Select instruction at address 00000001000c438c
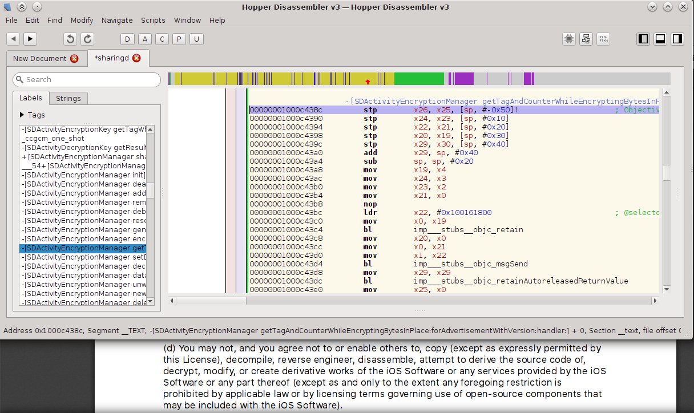694x413 pixels. tap(454, 110)
